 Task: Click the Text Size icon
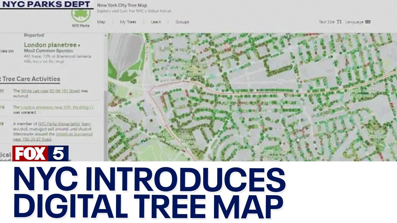(339, 22)
